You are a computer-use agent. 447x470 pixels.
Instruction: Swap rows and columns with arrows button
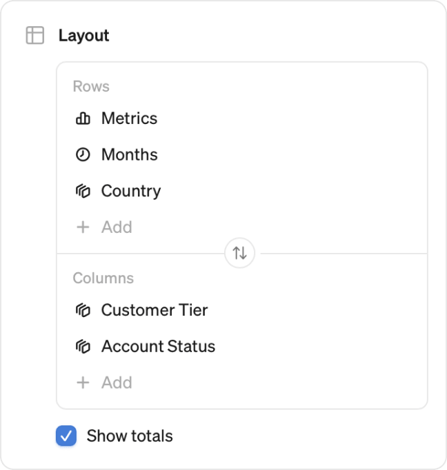coord(239,253)
